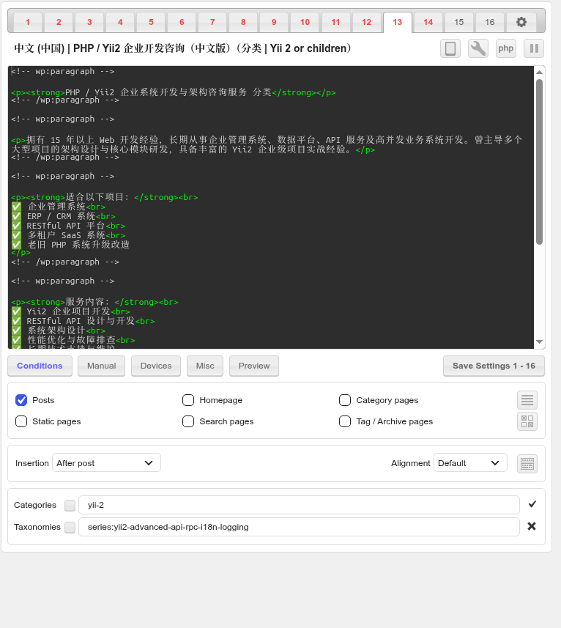Click the editor scroll up arrow

click(539, 72)
